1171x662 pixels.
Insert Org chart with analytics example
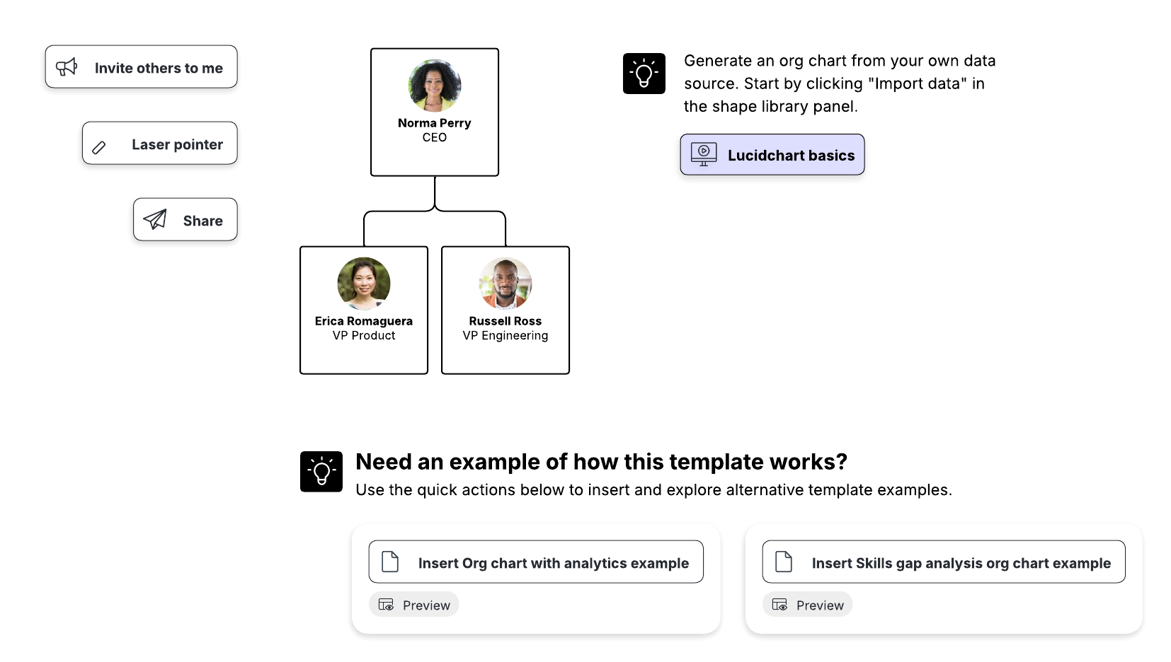(535, 561)
